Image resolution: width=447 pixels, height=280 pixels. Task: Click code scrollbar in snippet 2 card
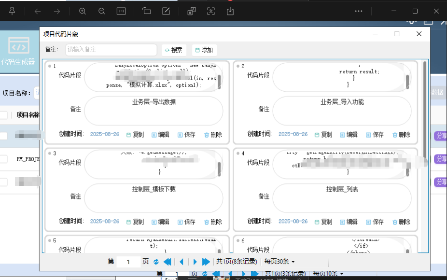click(408, 82)
